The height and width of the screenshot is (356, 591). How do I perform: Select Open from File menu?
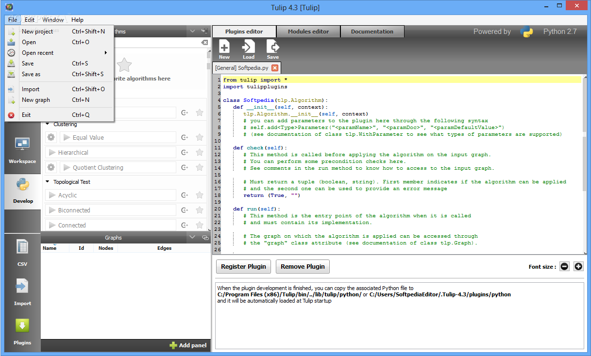[x=59, y=42]
